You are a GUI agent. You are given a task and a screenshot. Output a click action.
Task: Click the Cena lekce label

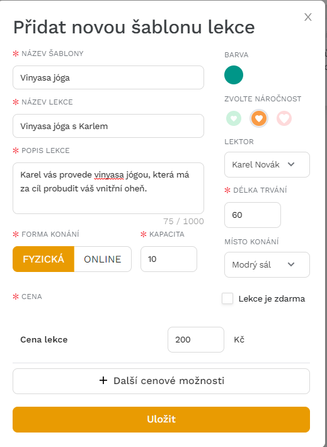44,339
